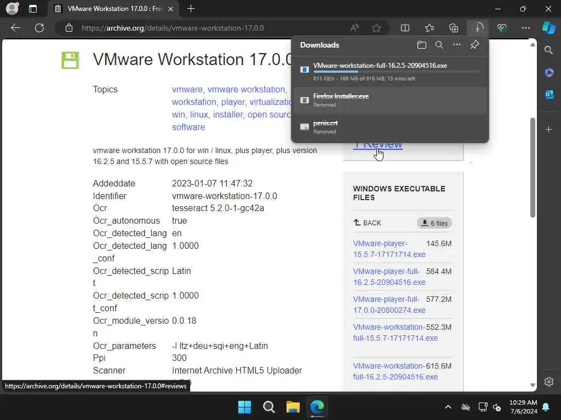Viewport: 561px width, 420px height.
Task: Open the 'linux' topic link
Action: click(199, 115)
